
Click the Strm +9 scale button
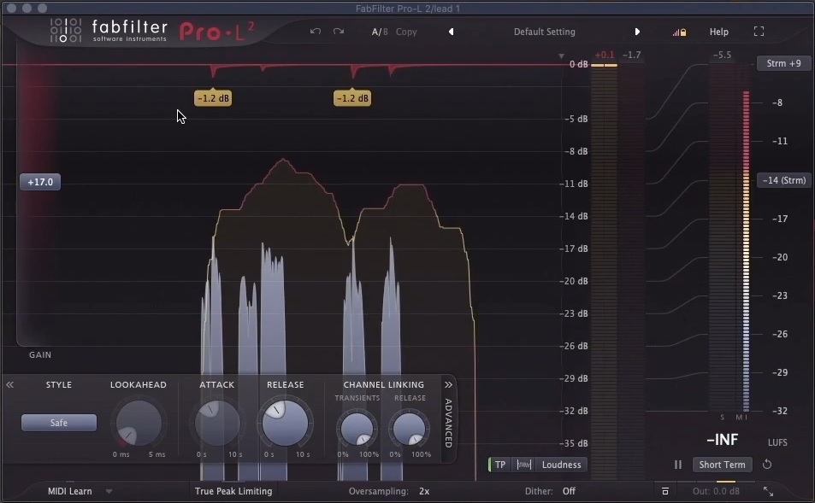(x=783, y=63)
